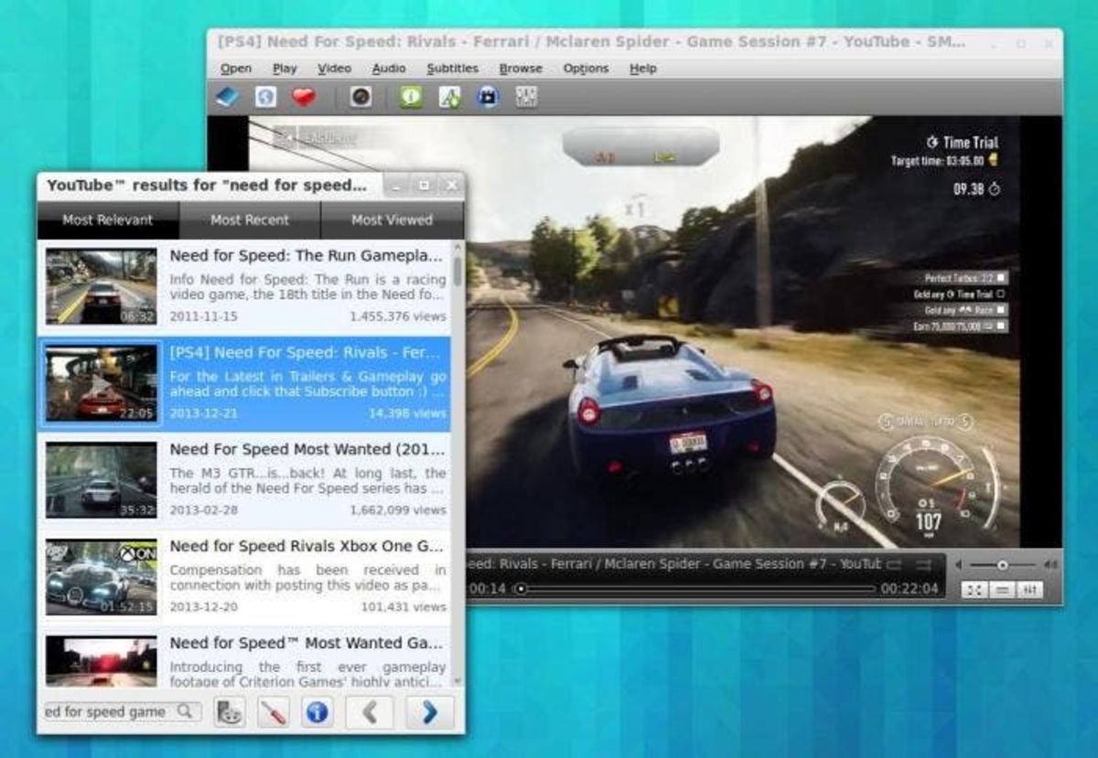The image size is (1098, 758).
Task: Click the film reel icon in YouTube browser
Action: [x=230, y=711]
